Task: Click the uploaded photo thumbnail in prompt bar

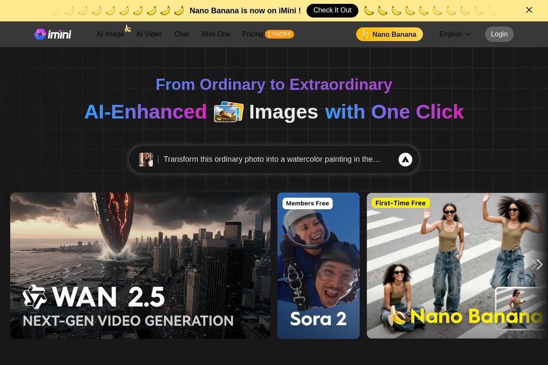Action: [146, 160]
